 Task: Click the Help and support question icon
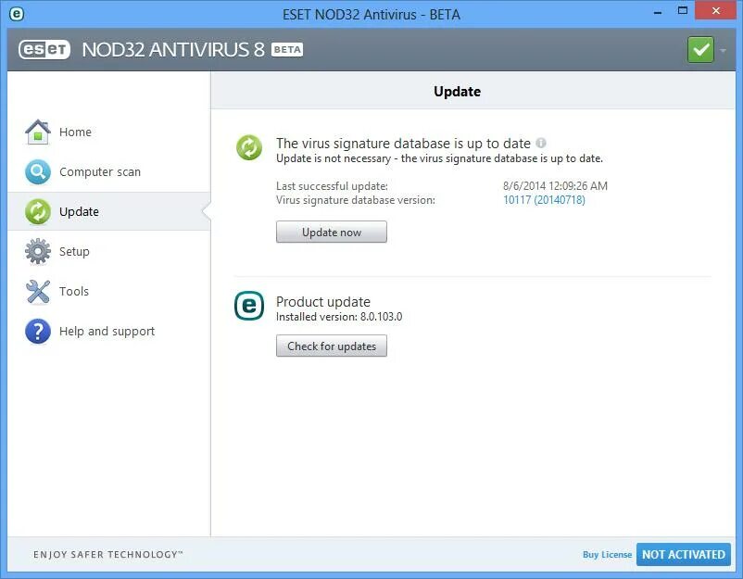(x=38, y=331)
